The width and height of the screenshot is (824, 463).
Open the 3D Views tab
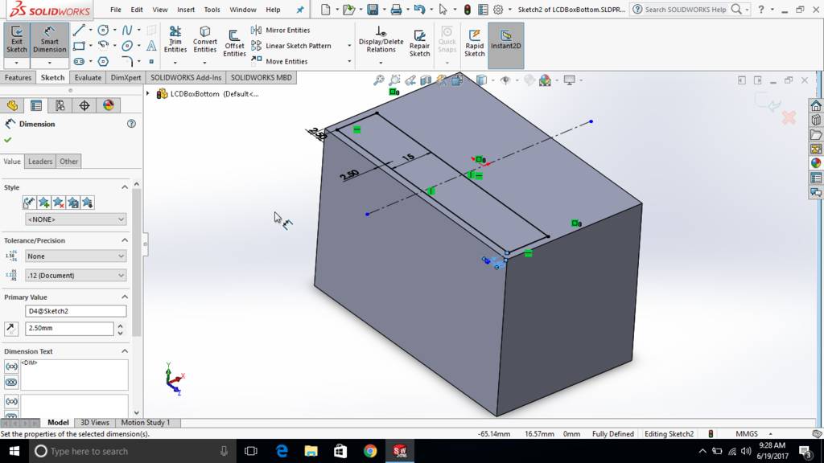pyautogui.click(x=95, y=423)
